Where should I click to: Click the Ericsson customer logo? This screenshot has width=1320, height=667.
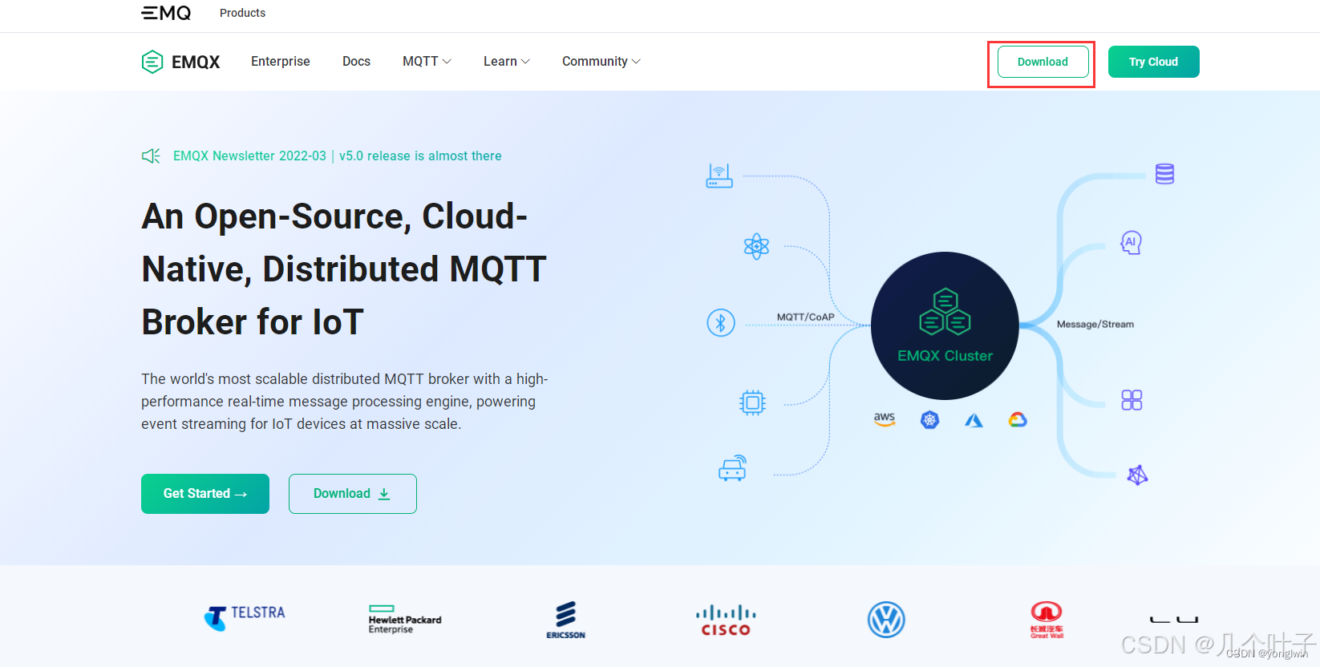tap(566, 620)
